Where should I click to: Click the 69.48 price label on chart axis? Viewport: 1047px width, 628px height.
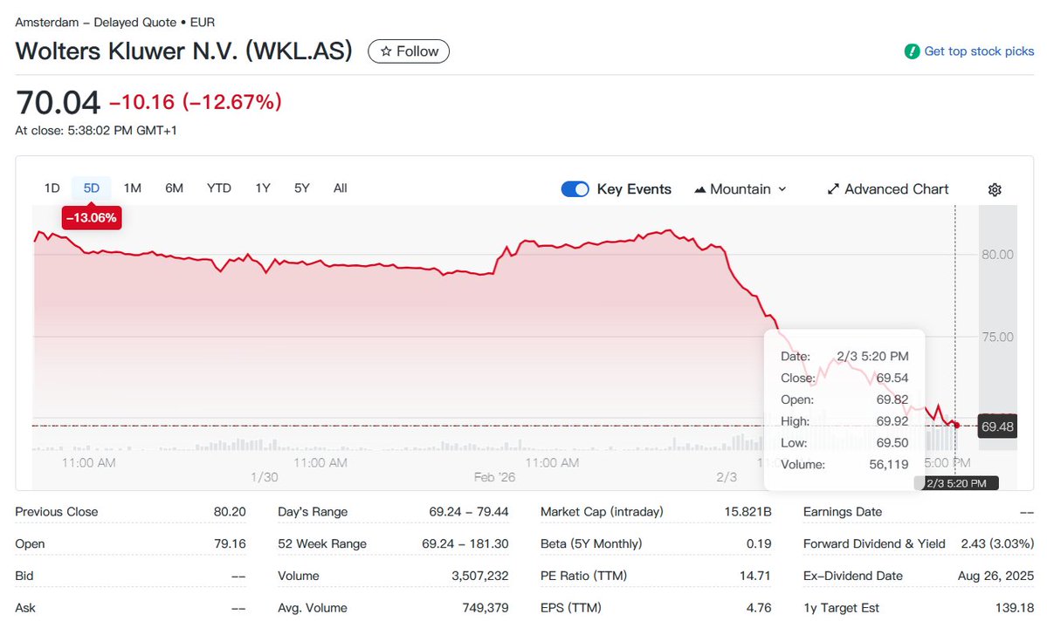tap(997, 427)
